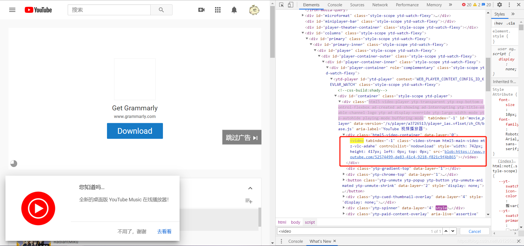Click the blue message count badge
Image resolution: width=524 pixels, height=246 pixels.
[x=486, y=5]
